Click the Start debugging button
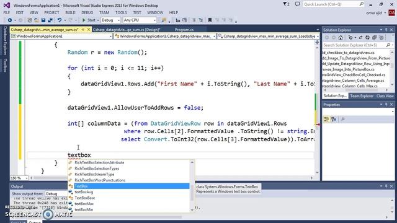 point(89,20)
